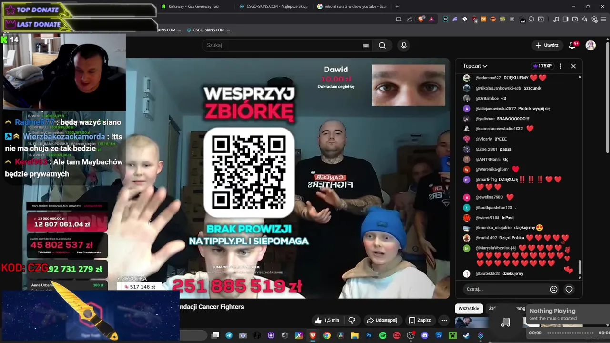The height and width of the screenshot is (343, 610).
Task: Open the browser hamburger main menu
Action: (x=603, y=19)
